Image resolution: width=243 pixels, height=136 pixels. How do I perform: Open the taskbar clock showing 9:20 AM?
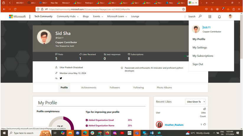[230, 133]
